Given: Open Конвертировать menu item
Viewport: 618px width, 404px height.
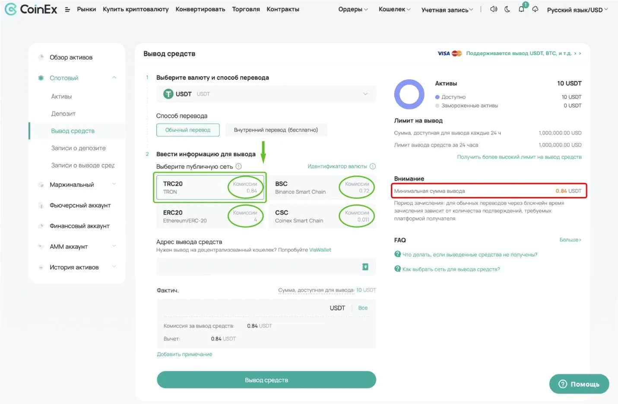Looking at the screenshot, I should coord(200,9).
